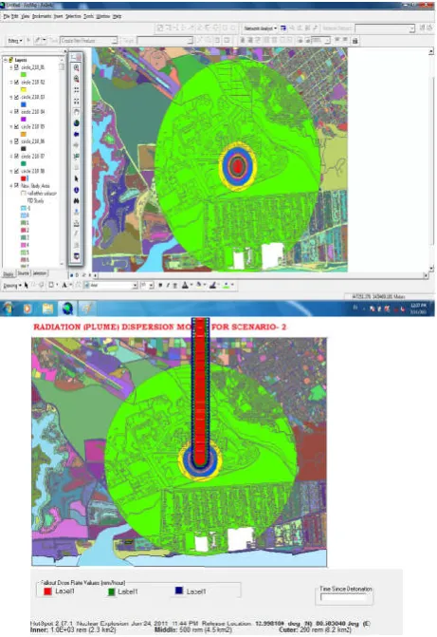Toggle bold in Drawing toolbar
The image size is (437, 637).
click(x=160, y=286)
